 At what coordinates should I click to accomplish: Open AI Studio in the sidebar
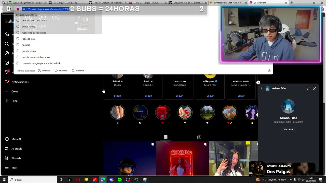(14, 149)
